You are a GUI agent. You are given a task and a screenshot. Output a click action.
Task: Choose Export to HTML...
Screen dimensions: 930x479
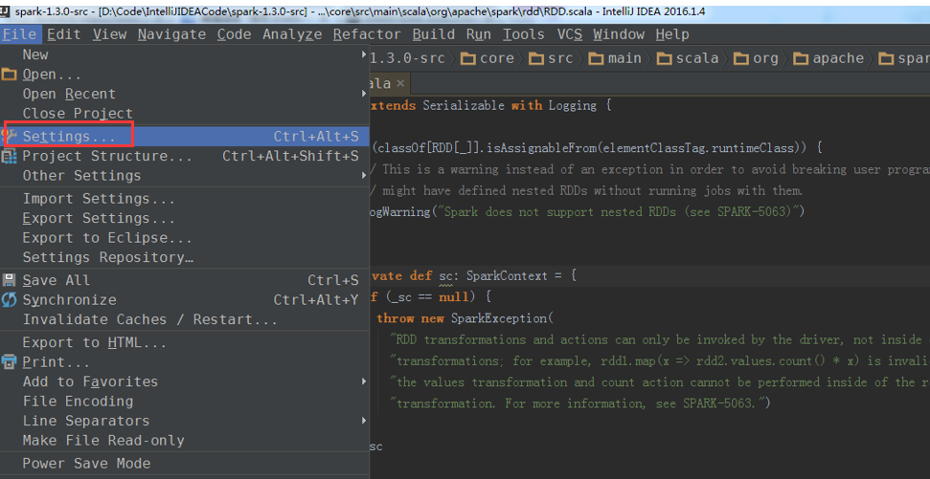pos(185,343)
